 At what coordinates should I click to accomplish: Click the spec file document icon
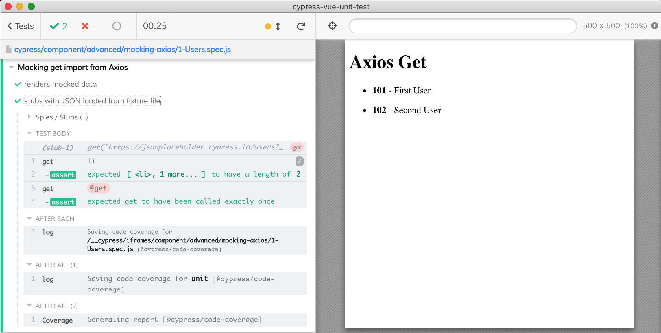tap(9, 49)
